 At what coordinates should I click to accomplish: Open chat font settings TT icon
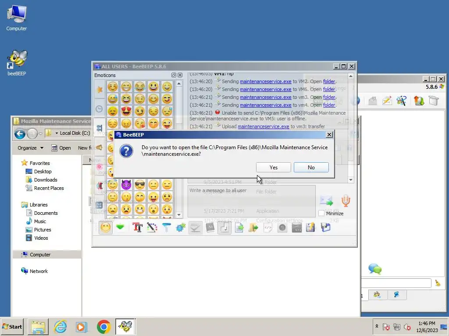[137, 227]
